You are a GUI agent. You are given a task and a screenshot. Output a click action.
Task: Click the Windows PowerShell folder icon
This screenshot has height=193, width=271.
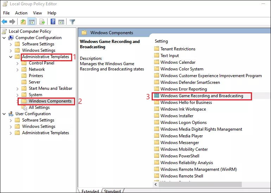(157, 156)
